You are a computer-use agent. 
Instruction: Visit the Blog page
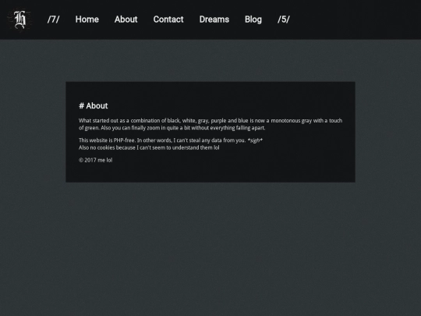point(253,20)
